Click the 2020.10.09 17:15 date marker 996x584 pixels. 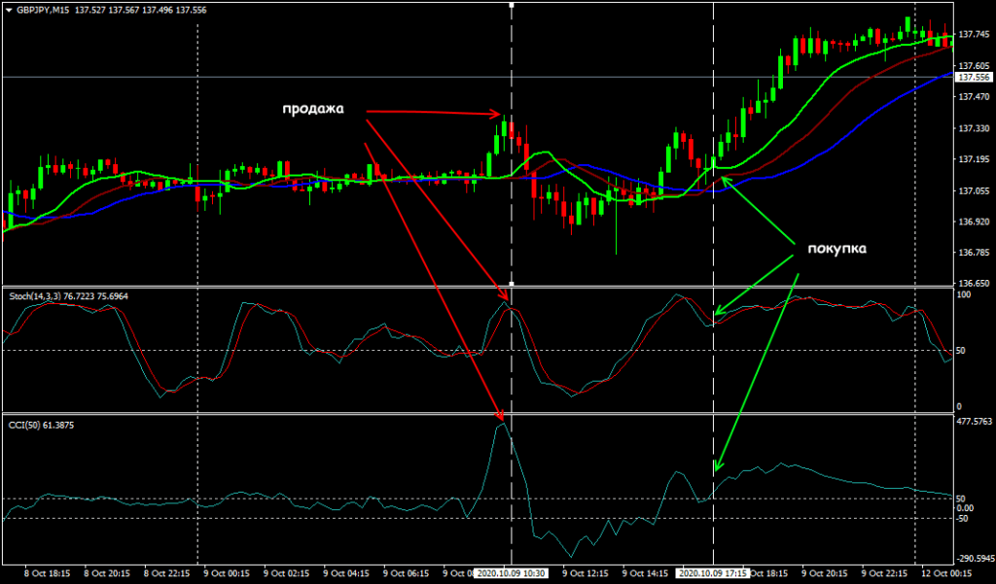(714, 574)
